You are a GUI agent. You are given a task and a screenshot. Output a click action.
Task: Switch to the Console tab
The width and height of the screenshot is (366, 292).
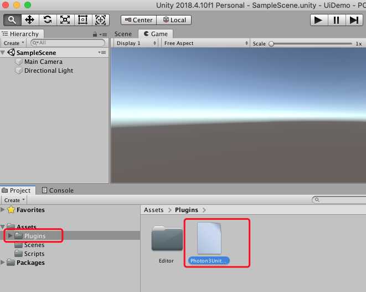(x=58, y=190)
